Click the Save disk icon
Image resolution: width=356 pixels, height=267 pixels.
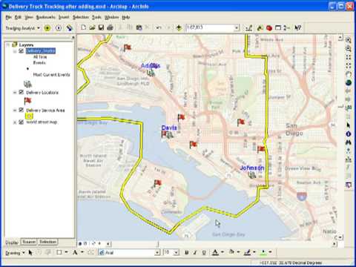click(x=101, y=27)
